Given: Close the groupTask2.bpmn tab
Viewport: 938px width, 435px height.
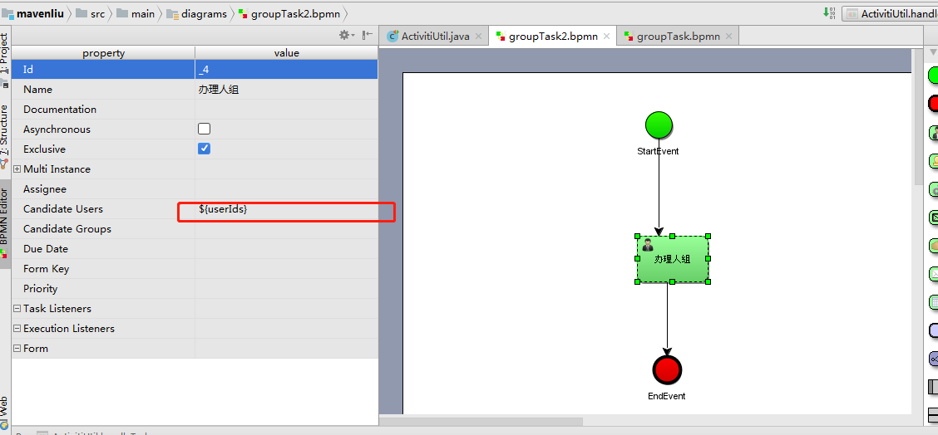Looking at the screenshot, I should tap(606, 37).
